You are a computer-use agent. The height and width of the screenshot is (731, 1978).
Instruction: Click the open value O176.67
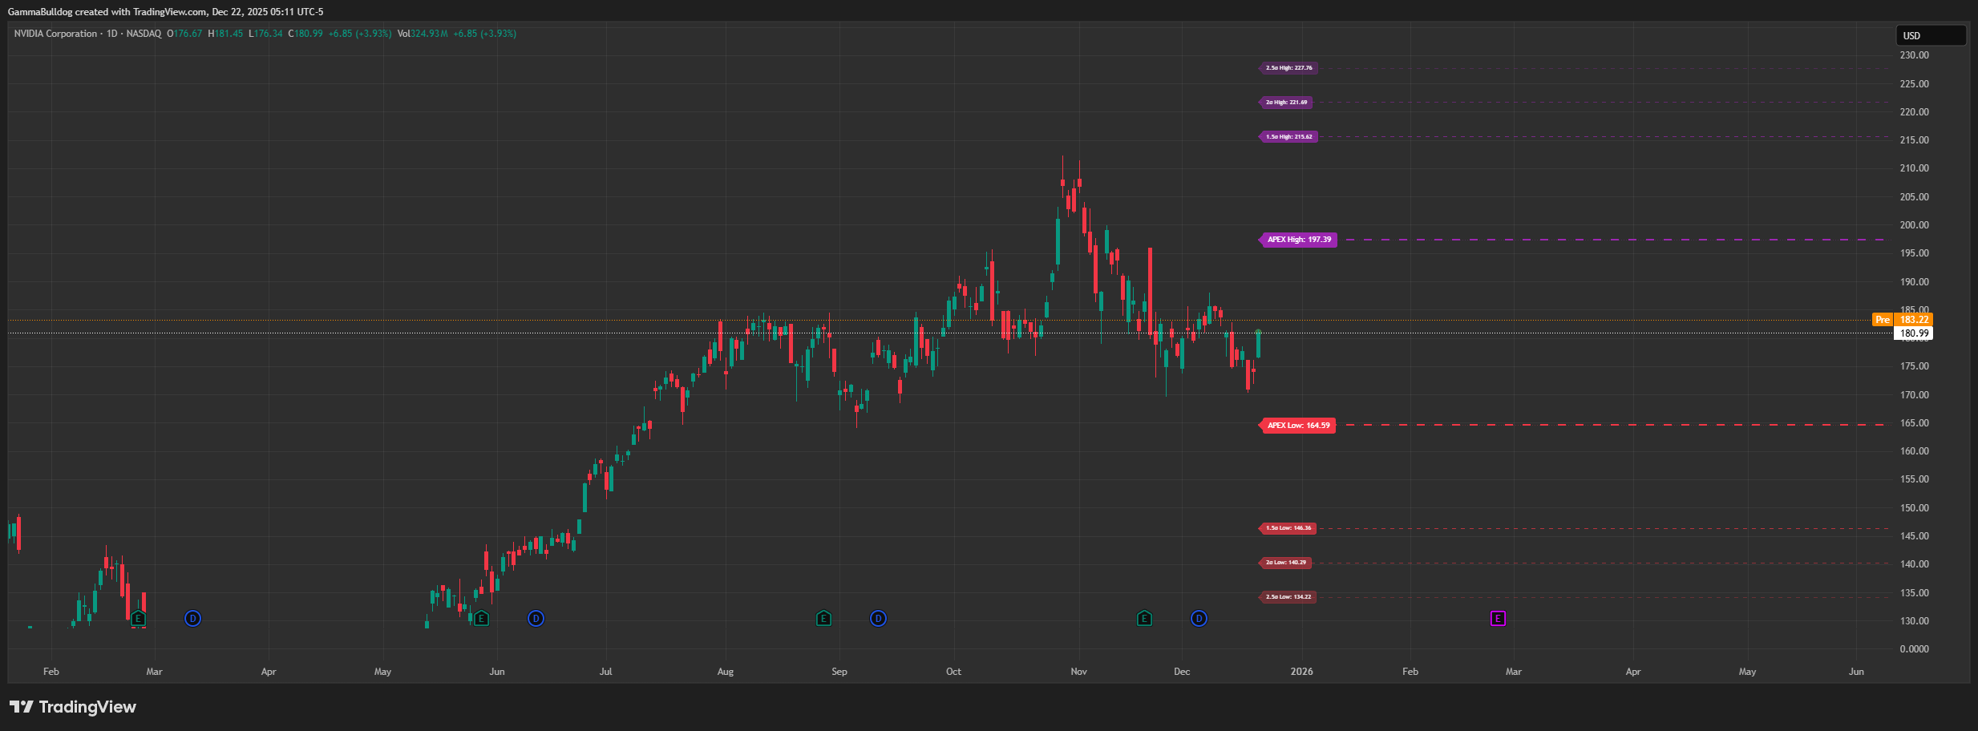click(x=184, y=34)
